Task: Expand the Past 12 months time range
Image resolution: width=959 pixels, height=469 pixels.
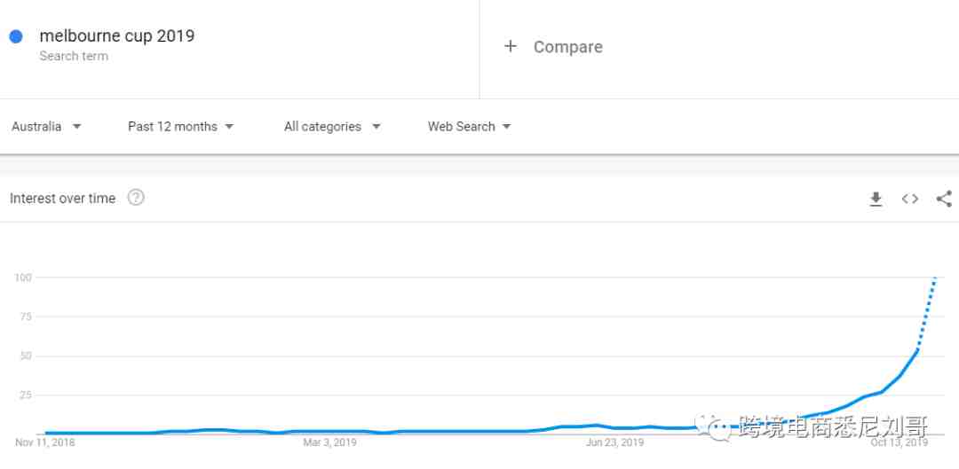Action: pyautogui.click(x=181, y=127)
